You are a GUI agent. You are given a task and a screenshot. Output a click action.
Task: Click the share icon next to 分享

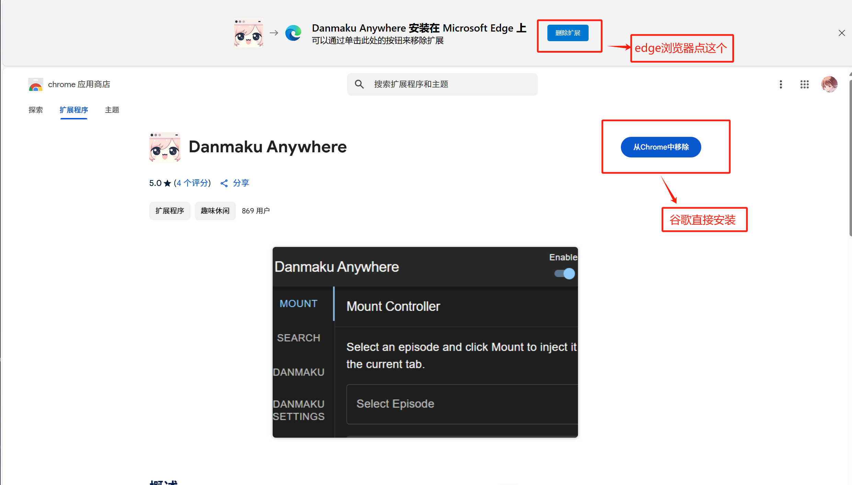point(224,184)
